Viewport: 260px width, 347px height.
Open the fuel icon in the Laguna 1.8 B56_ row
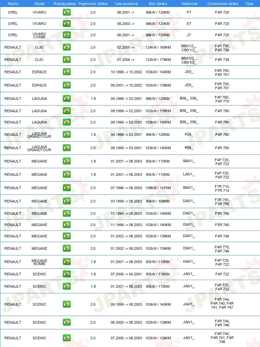pyautogui.click(x=67, y=99)
